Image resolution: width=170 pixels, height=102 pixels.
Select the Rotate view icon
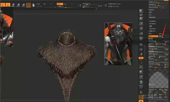141,82
